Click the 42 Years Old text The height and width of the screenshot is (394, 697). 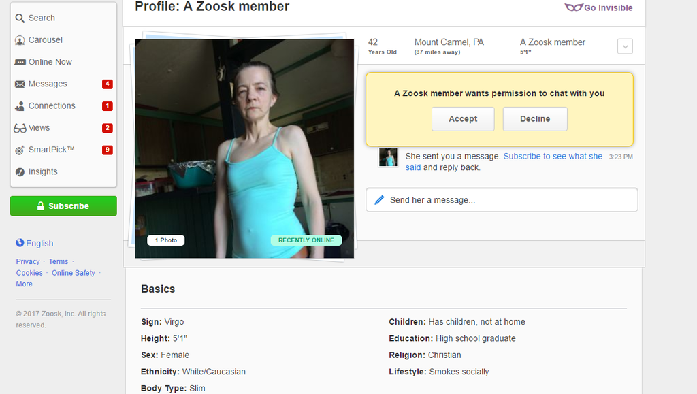(382, 46)
